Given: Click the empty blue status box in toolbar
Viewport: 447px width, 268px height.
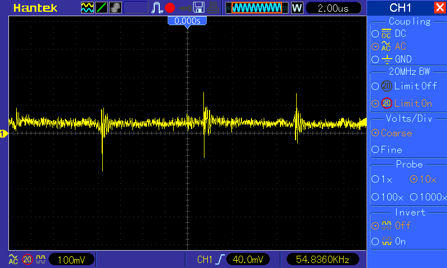Looking at the screenshot, I should click(x=136, y=8).
